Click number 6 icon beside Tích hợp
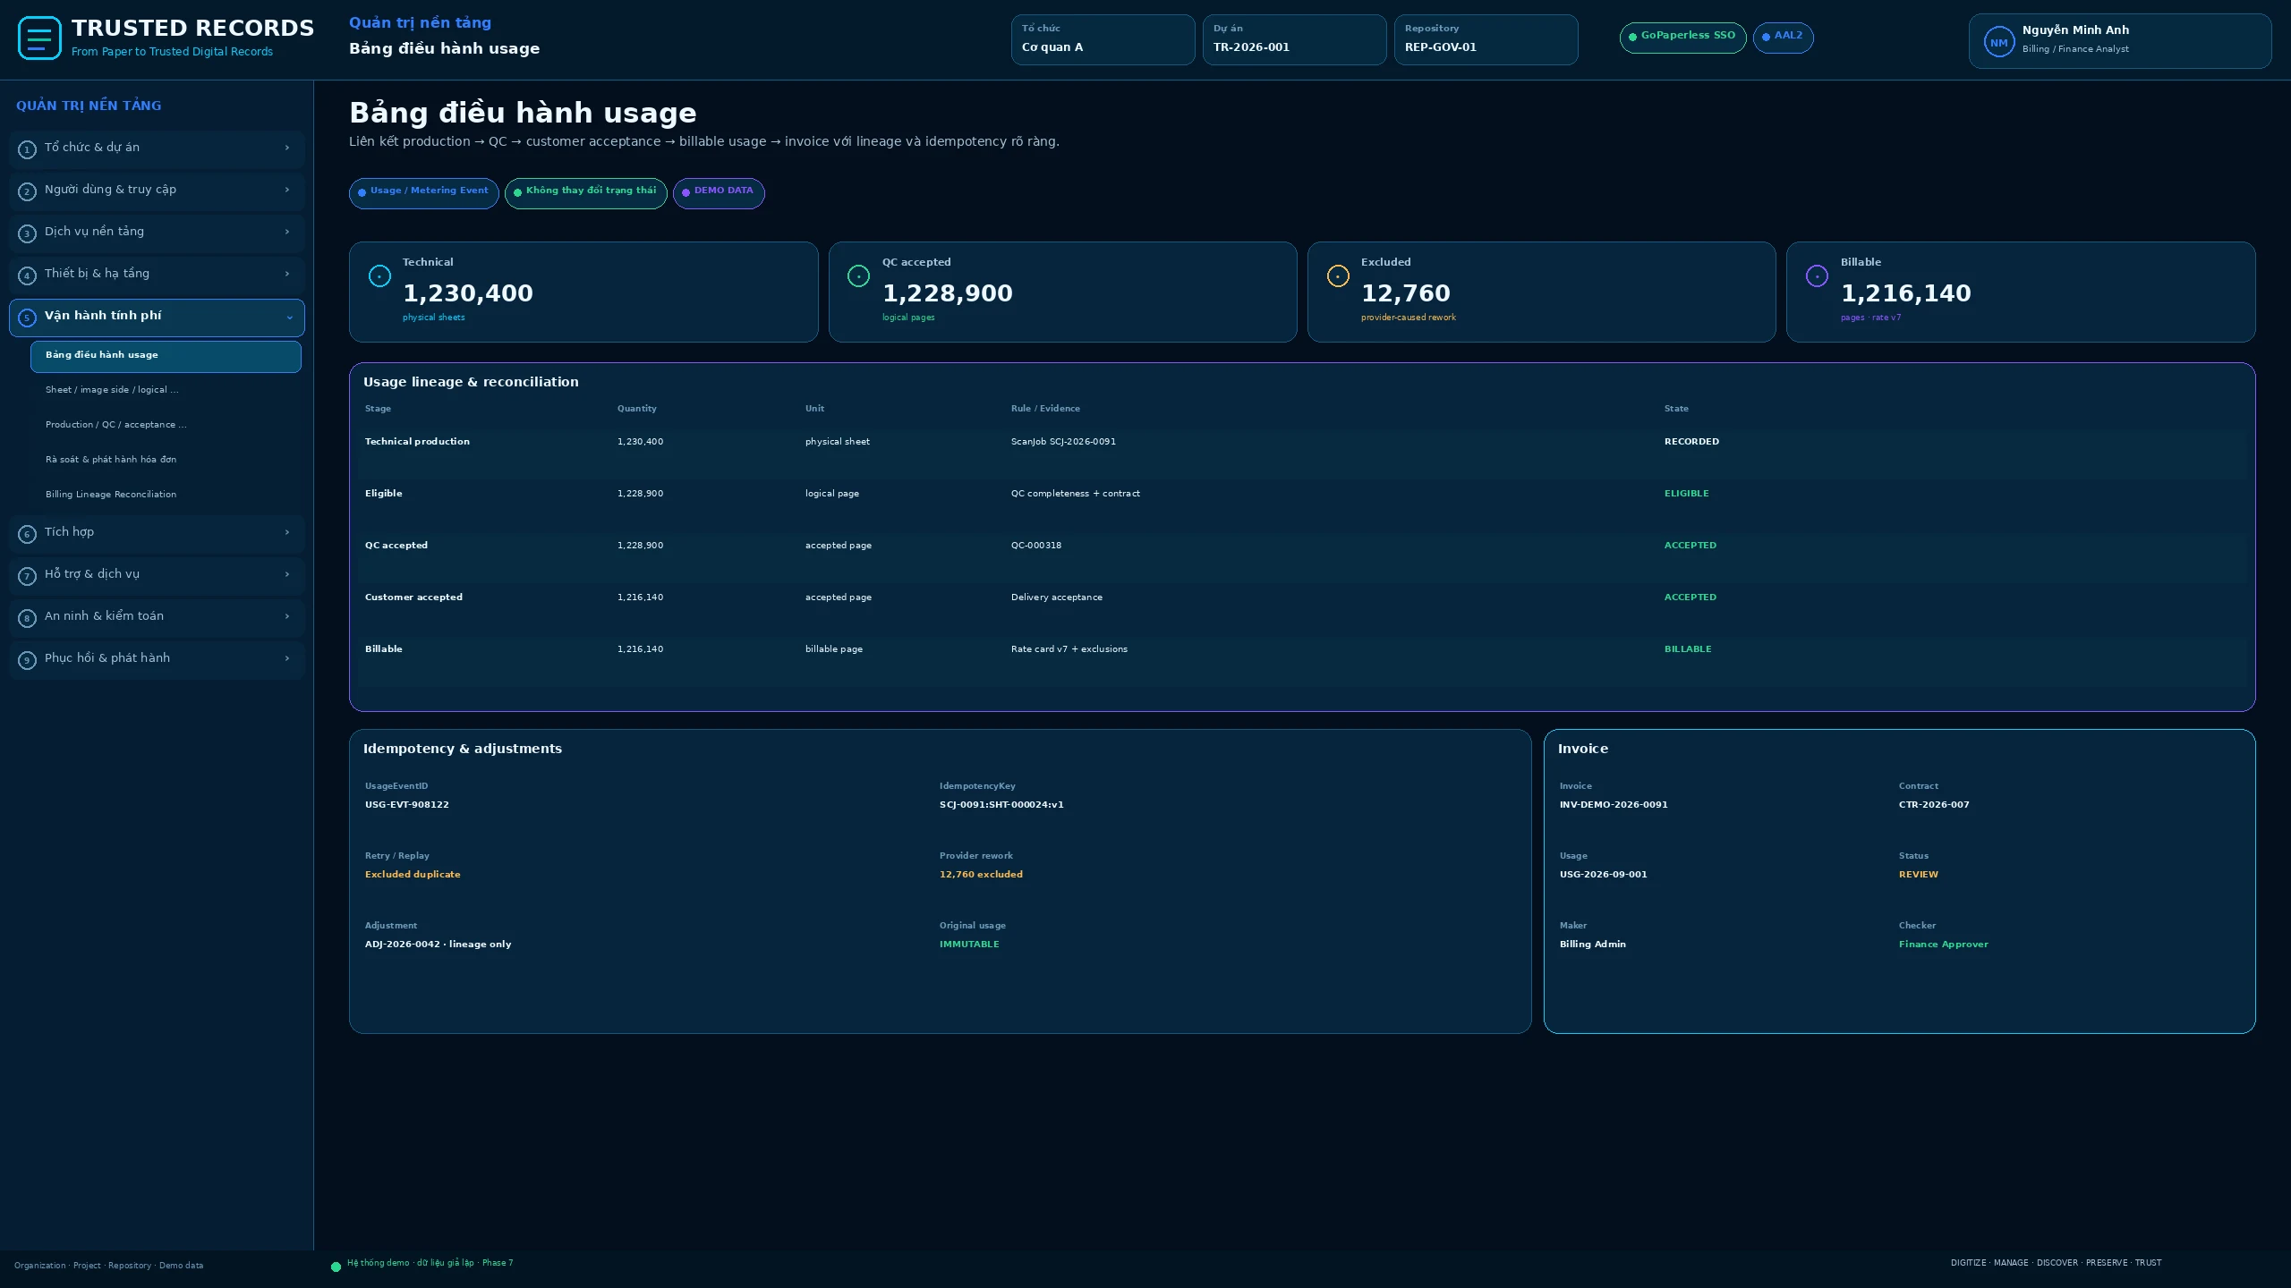The height and width of the screenshot is (1288, 2291). [x=27, y=534]
